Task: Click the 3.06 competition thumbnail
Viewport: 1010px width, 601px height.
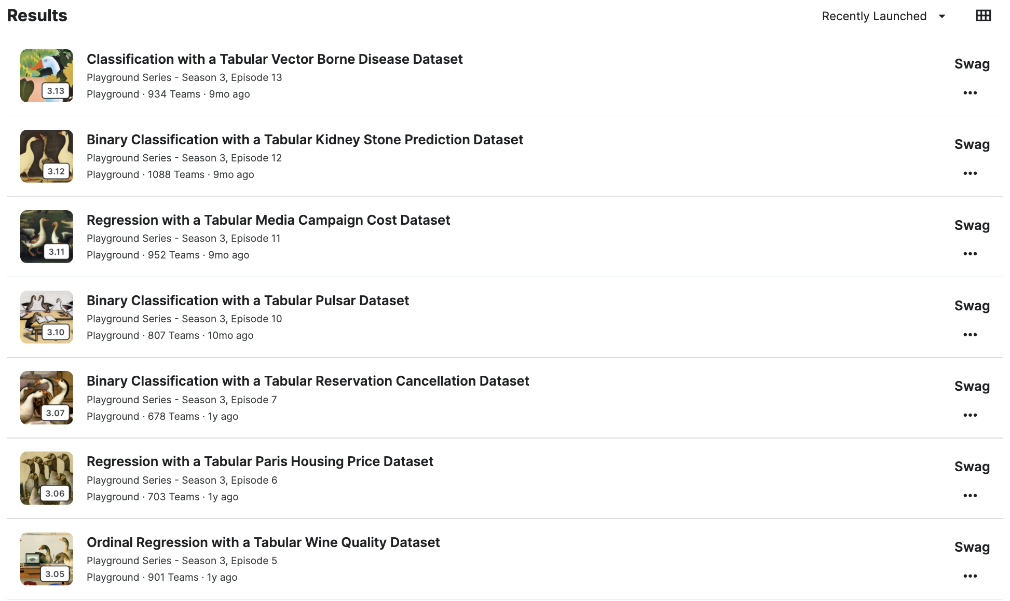Action: point(47,478)
